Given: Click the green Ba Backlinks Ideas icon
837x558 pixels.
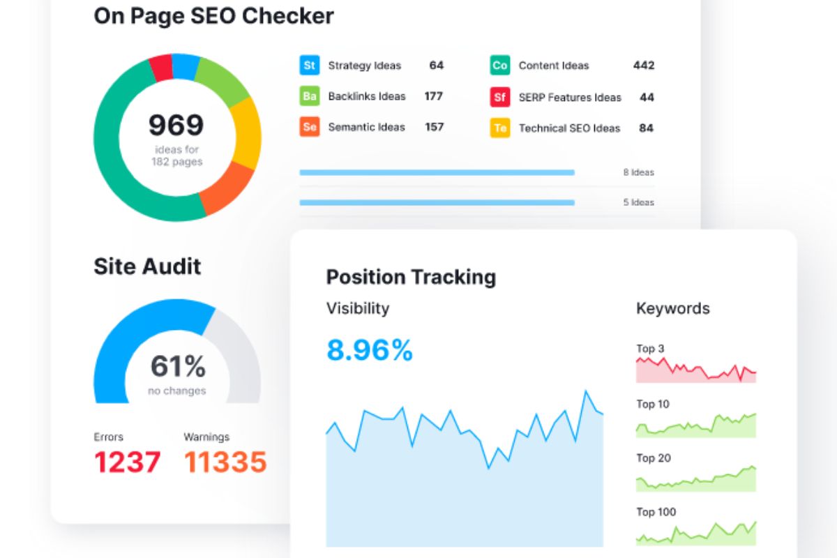Looking at the screenshot, I should 310,96.
